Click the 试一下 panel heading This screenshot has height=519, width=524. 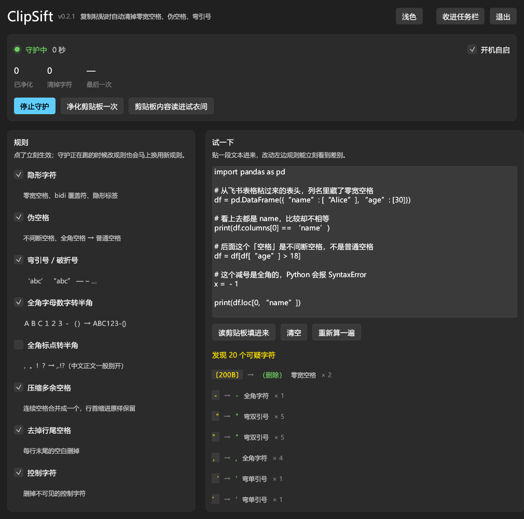pyautogui.click(x=223, y=142)
